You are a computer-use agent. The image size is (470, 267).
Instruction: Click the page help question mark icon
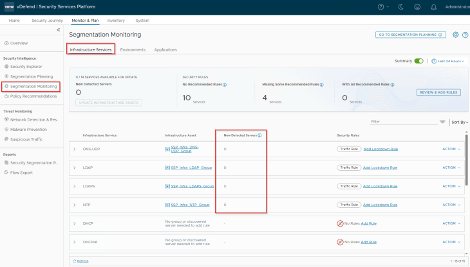[x=464, y=35]
